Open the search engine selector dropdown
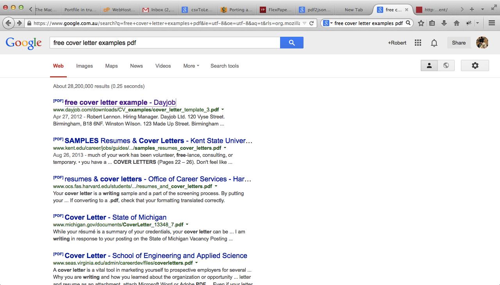Image resolution: width=500 pixels, height=285 pixels. 328,23
